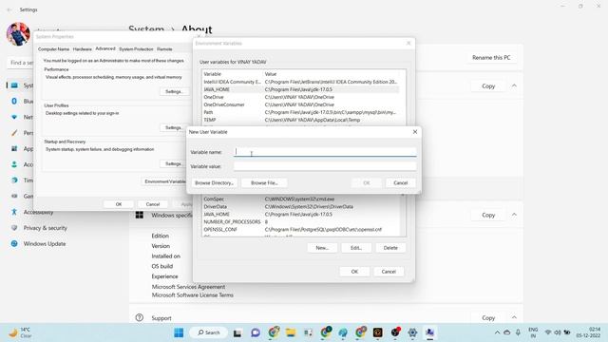608x342 pixels.
Task: Click Delete under system variables
Action: coord(390,248)
